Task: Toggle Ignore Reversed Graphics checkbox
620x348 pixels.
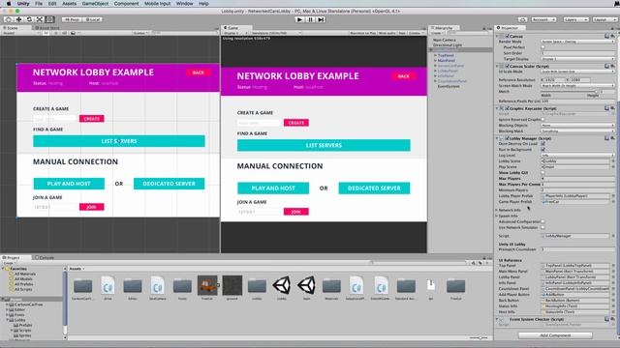Action: pos(542,120)
